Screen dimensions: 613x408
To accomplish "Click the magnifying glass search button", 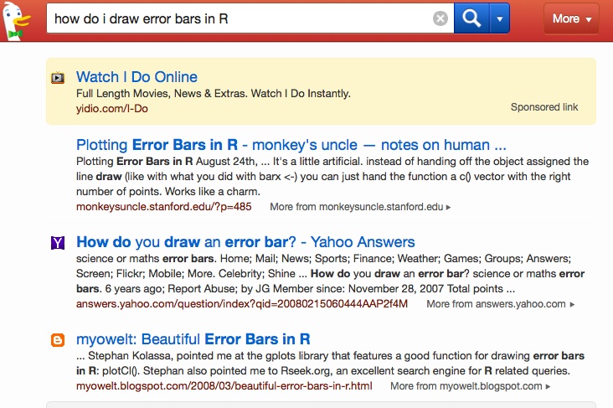I will [x=471, y=18].
